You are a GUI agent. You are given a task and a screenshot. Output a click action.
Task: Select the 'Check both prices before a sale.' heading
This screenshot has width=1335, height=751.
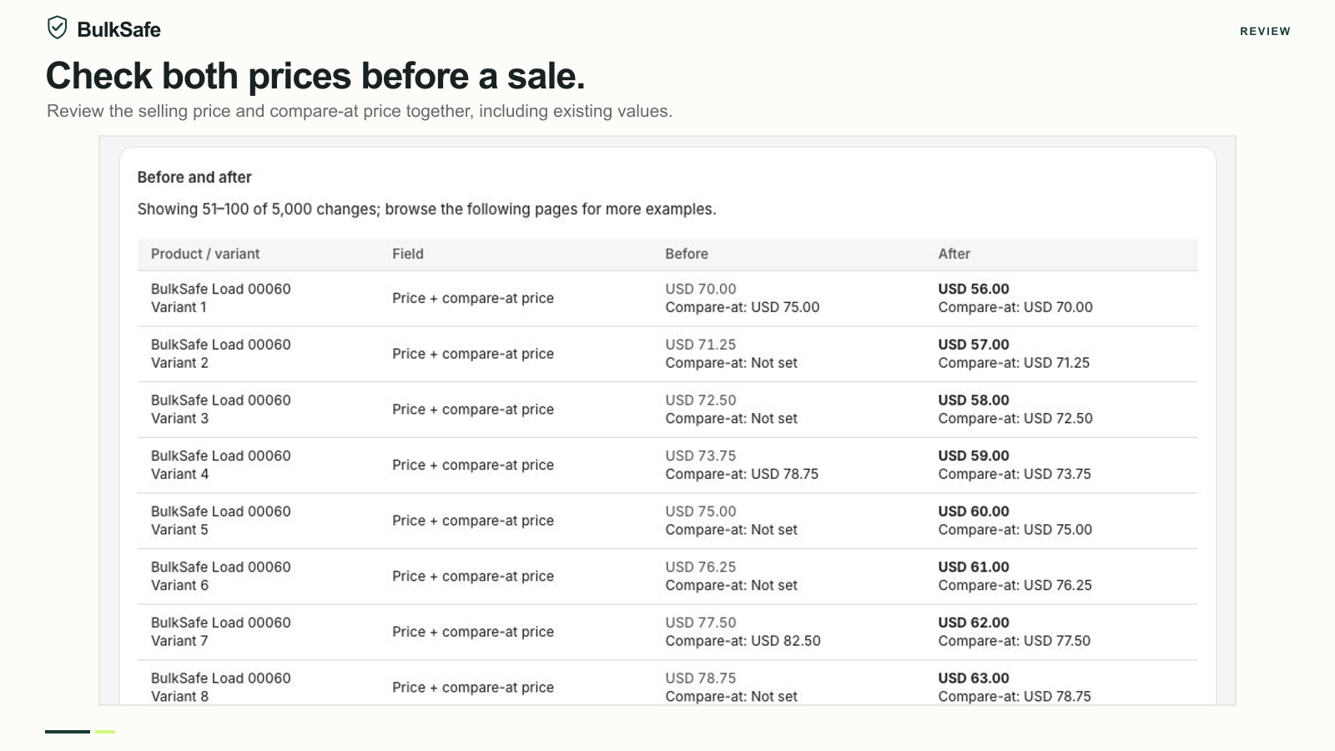pos(315,76)
